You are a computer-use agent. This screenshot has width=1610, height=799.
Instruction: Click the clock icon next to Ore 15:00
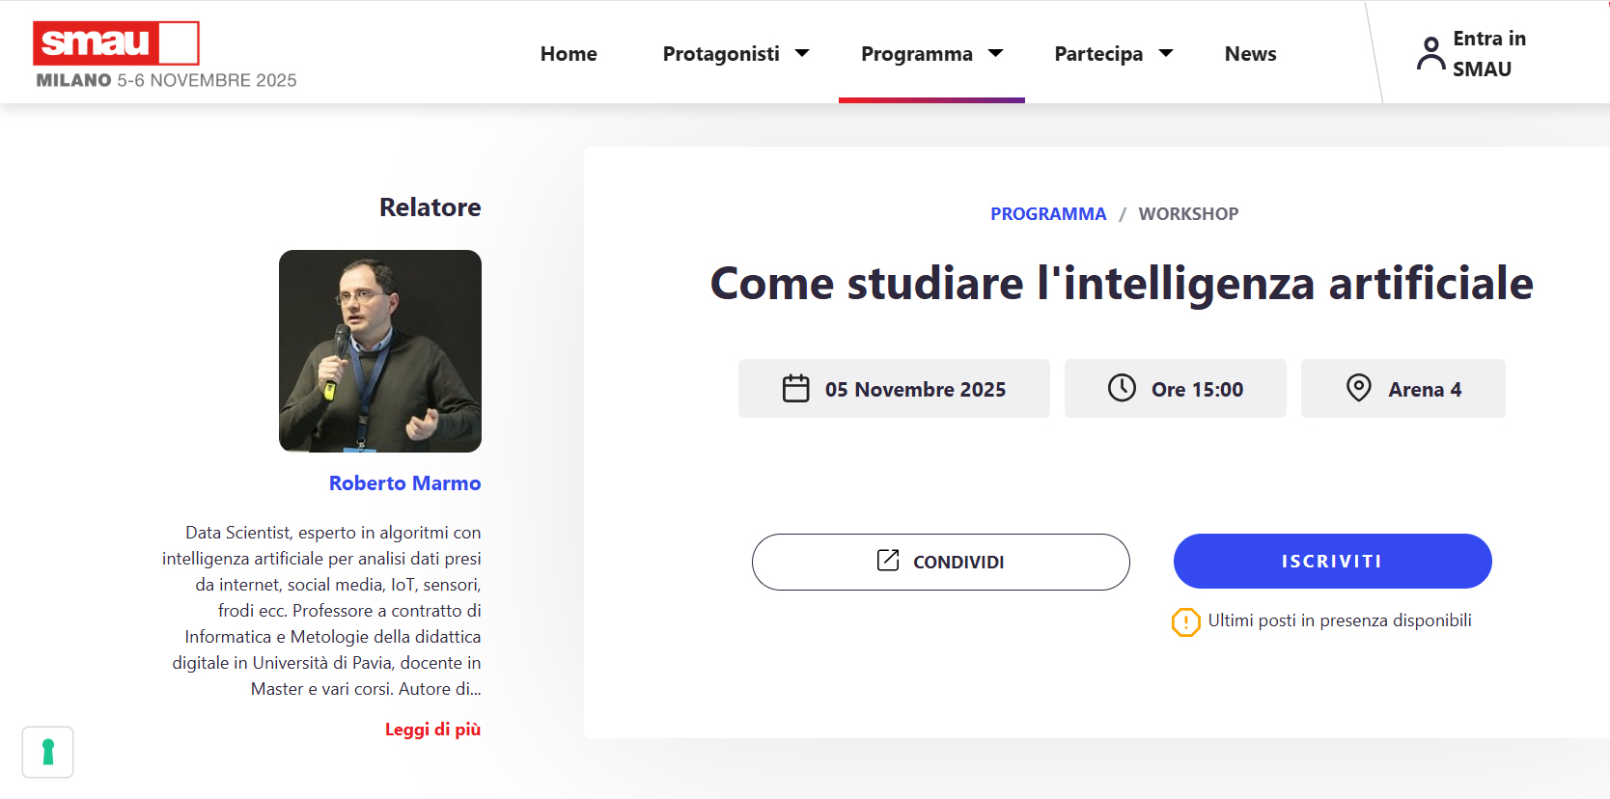(1122, 388)
